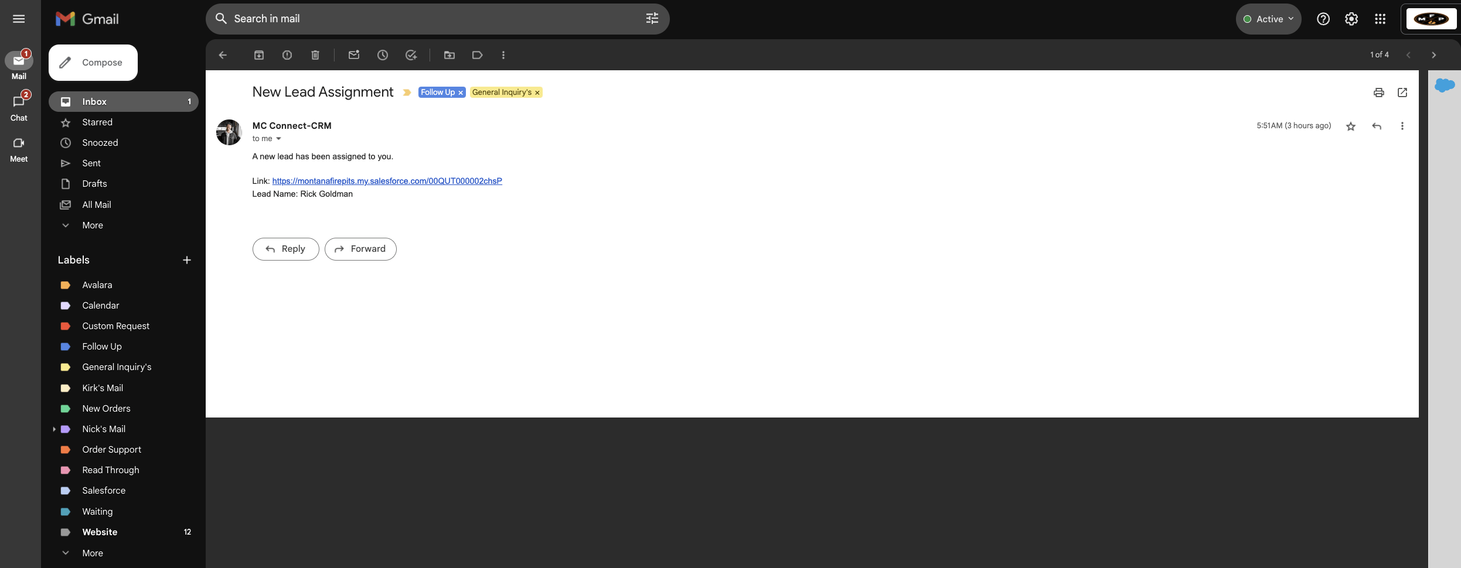1461x568 pixels.
Task: Create a new label with plus icon
Action: pyautogui.click(x=187, y=260)
